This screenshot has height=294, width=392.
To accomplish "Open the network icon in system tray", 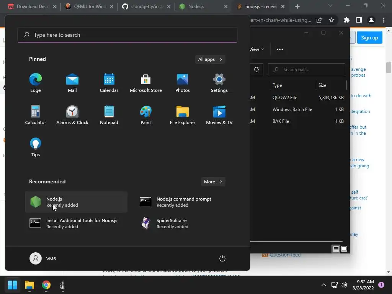I will click(x=334, y=285).
